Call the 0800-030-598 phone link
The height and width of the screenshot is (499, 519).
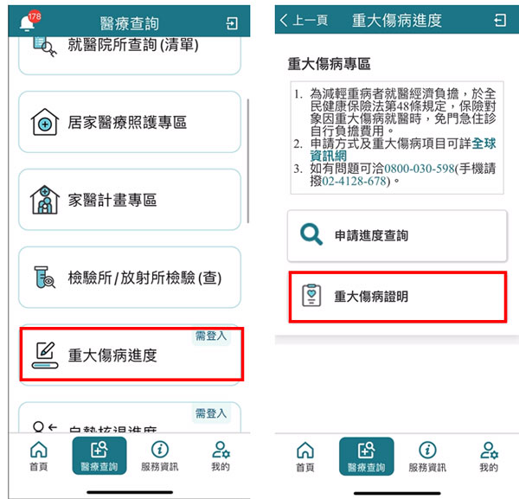pyautogui.click(x=420, y=169)
